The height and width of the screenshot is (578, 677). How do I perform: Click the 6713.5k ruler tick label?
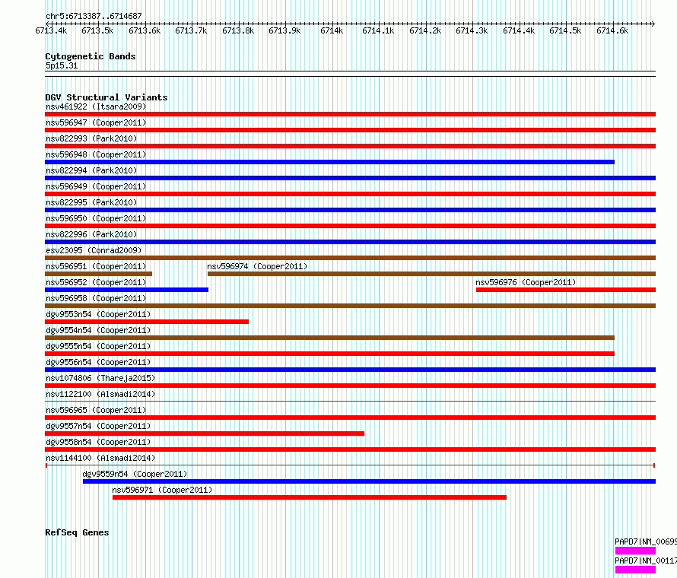pos(97,30)
